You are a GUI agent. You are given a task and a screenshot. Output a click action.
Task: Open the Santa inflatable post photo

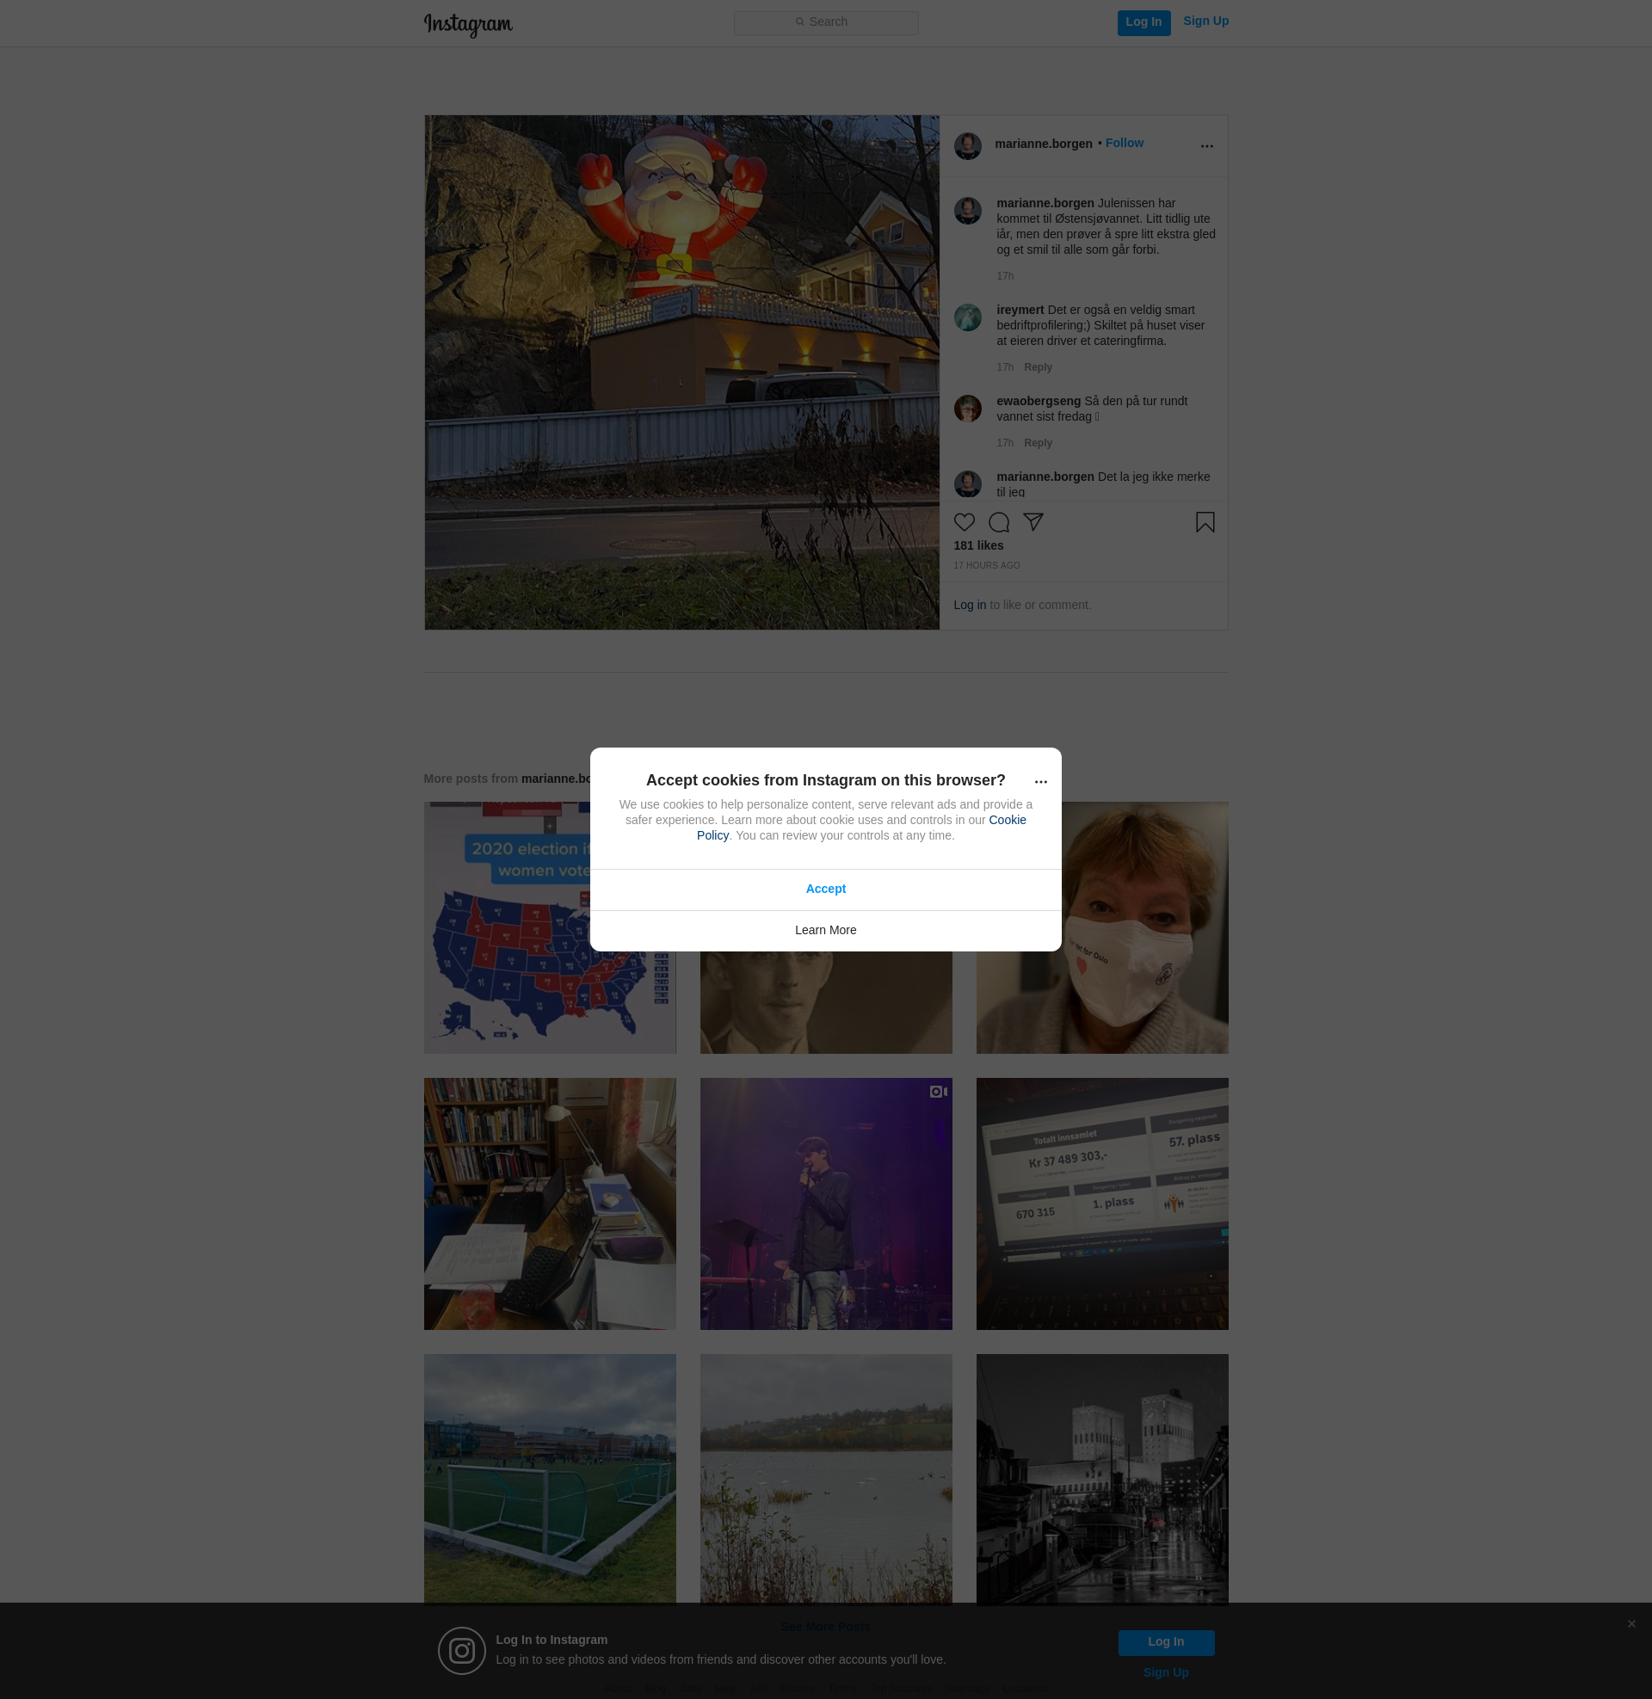681,373
